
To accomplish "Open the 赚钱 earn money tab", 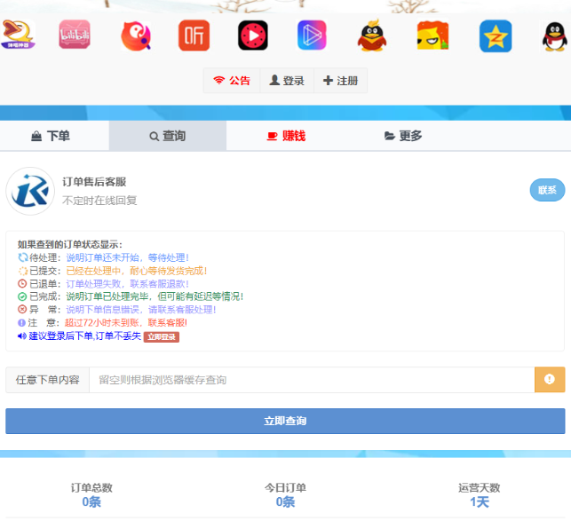I will pyautogui.click(x=286, y=136).
